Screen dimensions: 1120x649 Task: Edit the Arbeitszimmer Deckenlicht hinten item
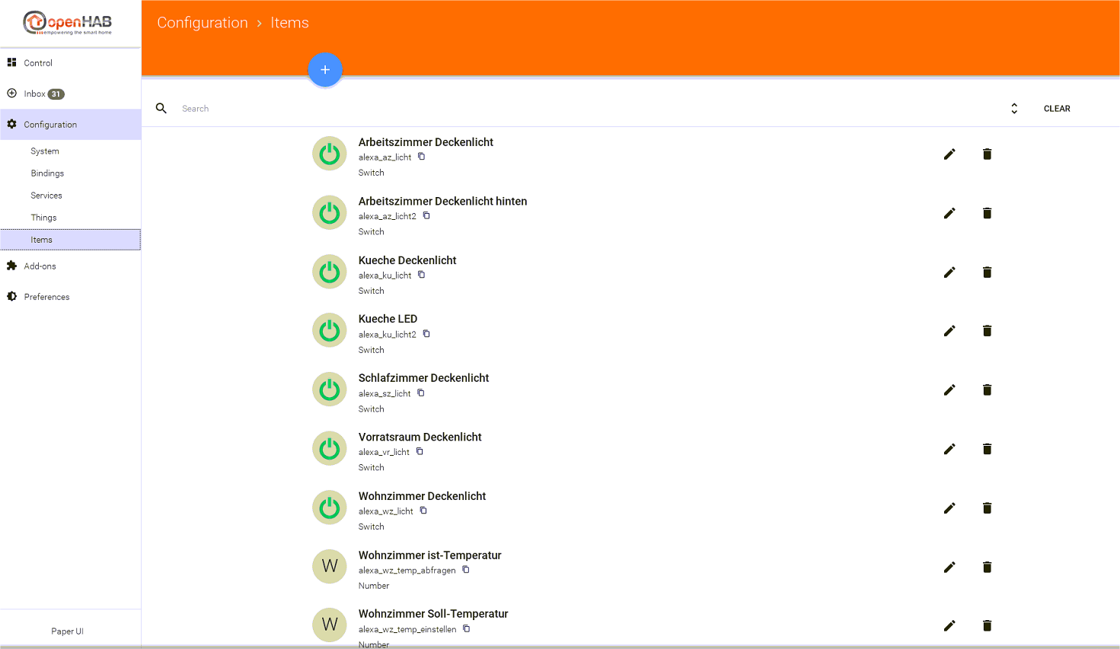(949, 214)
